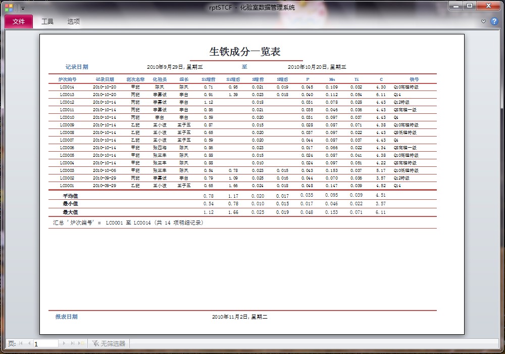Screen dimensions: 505x354
Task: Click the iron grade cell in row LC0014
Action: [406, 87]
